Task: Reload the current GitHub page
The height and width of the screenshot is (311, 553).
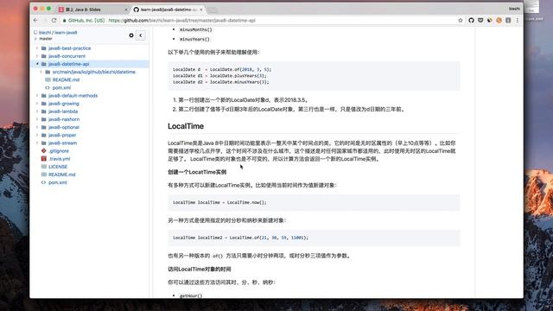Action: point(54,21)
